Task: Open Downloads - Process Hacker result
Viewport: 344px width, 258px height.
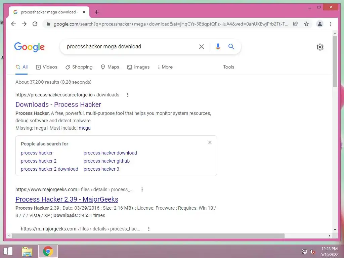Action: click(58, 104)
